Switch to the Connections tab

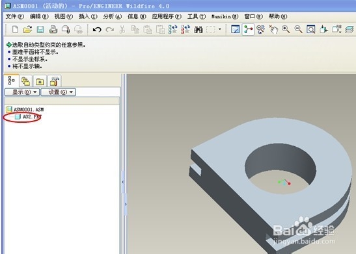(54, 81)
